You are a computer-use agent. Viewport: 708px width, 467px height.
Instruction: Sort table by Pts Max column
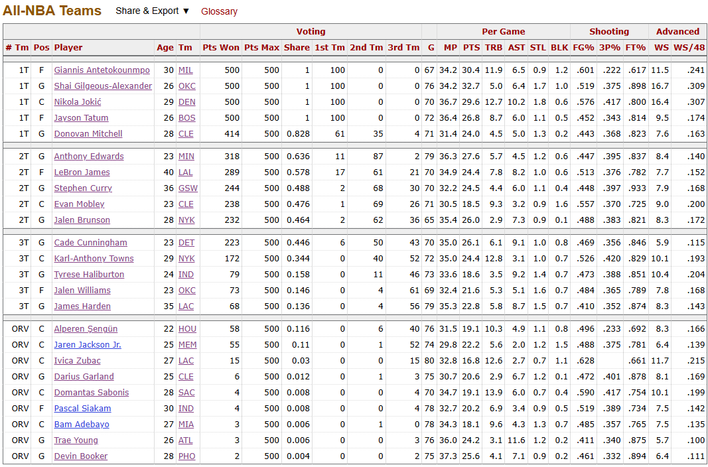pos(262,47)
